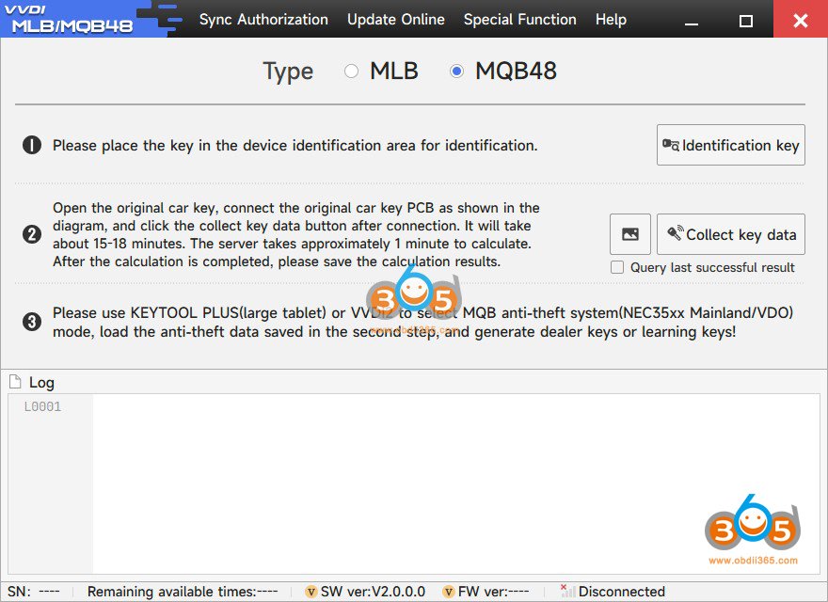
Task: Click the Identification key button
Action: [x=731, y=145]
